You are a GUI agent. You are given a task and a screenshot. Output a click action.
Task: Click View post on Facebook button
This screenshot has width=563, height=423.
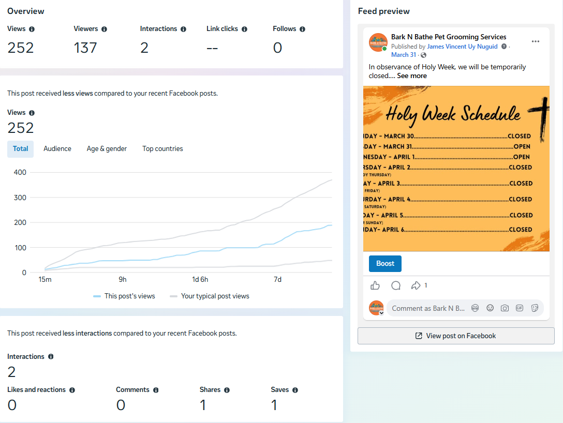[x=456, y=336]
